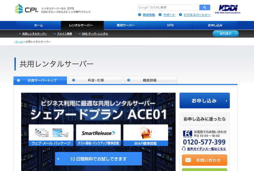Open the VPS navigation menu
Image resolution: width=254 pixels, height=171 pixels.
pos(170,25)
